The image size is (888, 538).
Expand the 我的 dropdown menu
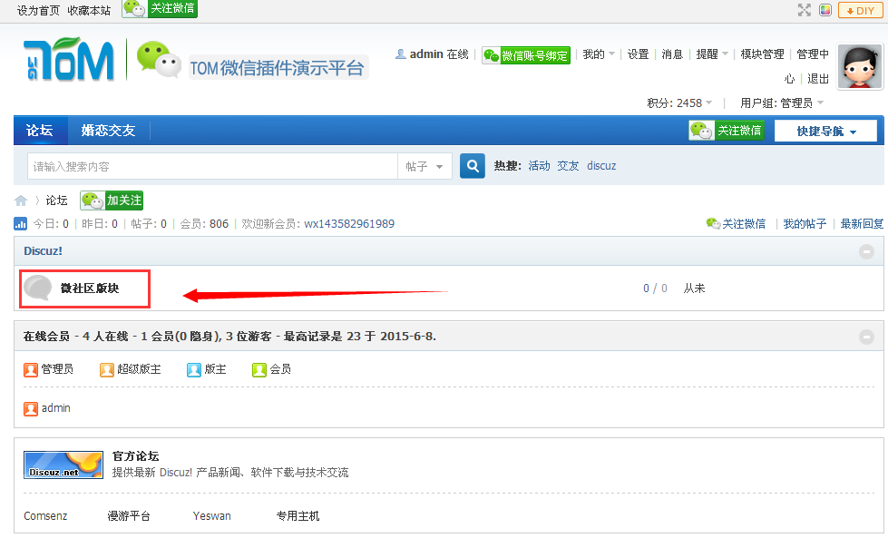click(599, 54)
